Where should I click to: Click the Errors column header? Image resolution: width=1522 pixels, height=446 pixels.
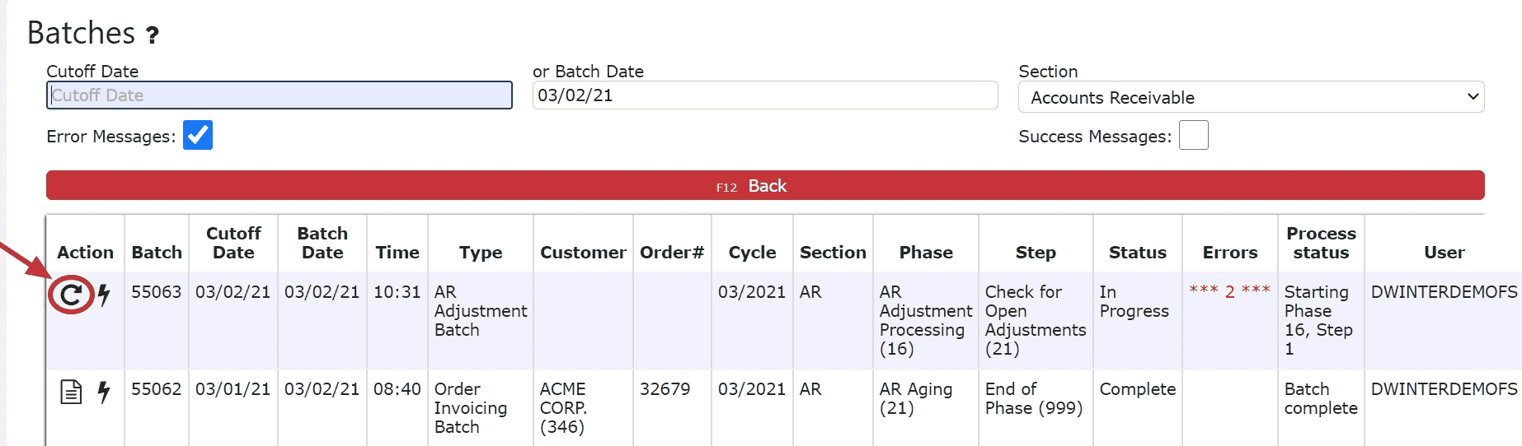pyautogui.click(x=1230, y=253)
